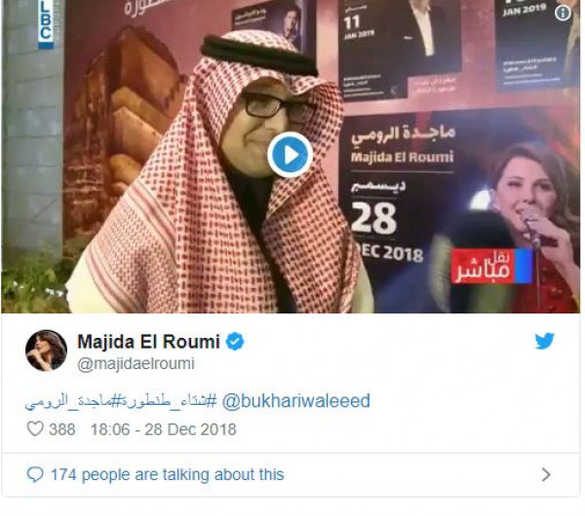Viewport: 585px width, 516px height.
Task: Play the embedded tweet video
Action: 290,155
